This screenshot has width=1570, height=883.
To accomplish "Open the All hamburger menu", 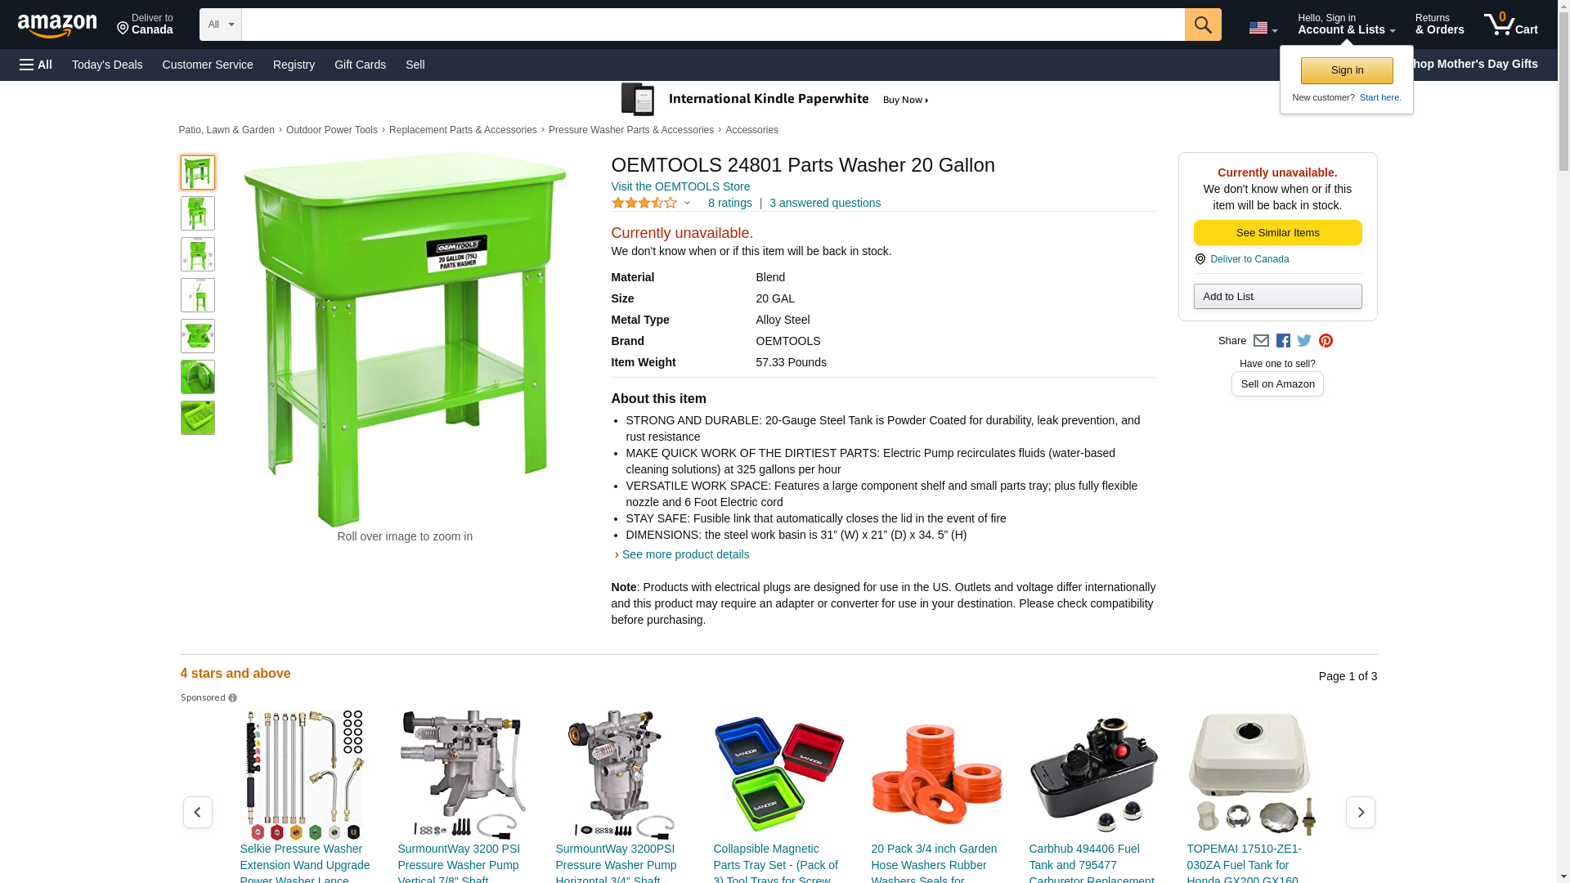I will (x=36, y=65).
